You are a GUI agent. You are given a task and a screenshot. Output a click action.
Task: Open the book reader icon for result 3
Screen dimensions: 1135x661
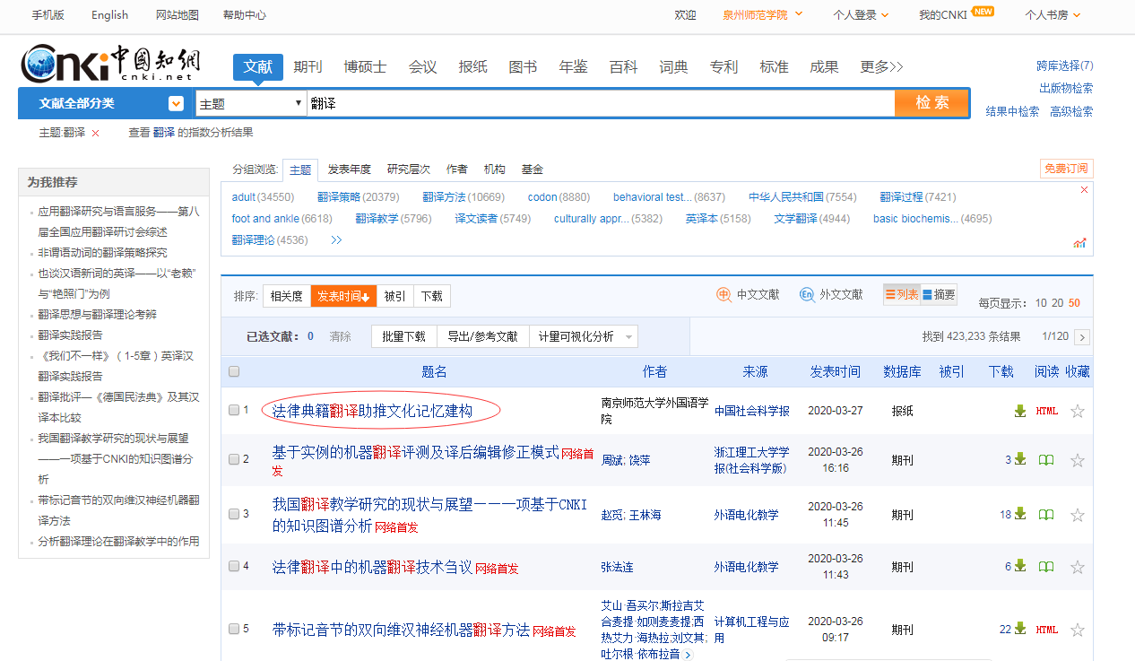[1045, 515]
